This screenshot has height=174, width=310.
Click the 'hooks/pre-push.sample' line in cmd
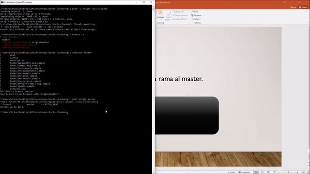(24, 76)
